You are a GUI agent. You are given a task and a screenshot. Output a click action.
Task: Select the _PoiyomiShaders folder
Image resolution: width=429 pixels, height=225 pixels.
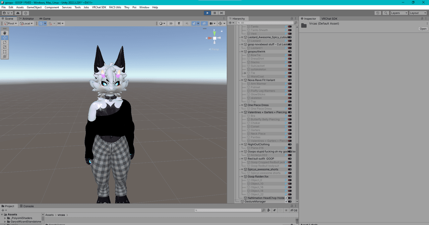point(21,218)
